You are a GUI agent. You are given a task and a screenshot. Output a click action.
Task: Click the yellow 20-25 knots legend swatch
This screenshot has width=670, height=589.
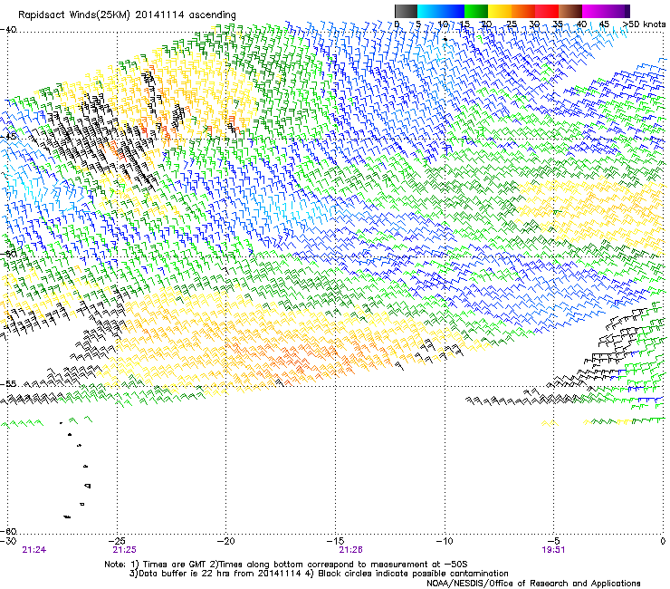tap(500, 11)
